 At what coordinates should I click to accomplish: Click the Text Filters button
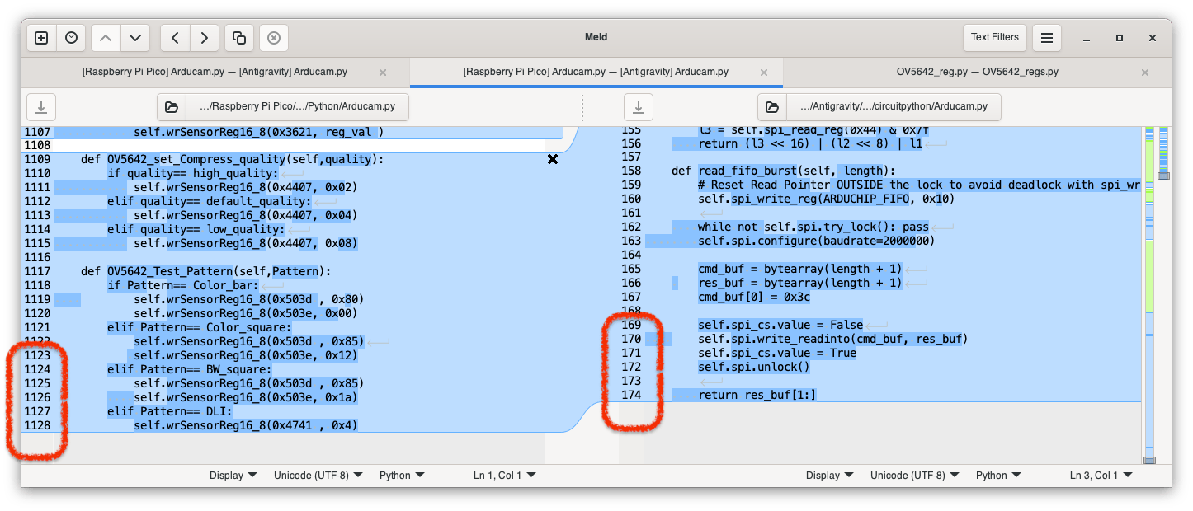coord(994,37)
